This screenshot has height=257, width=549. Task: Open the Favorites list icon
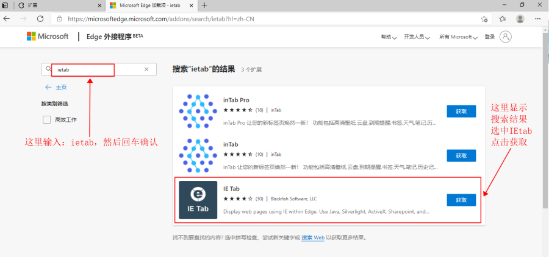click(x=503, y=19)
